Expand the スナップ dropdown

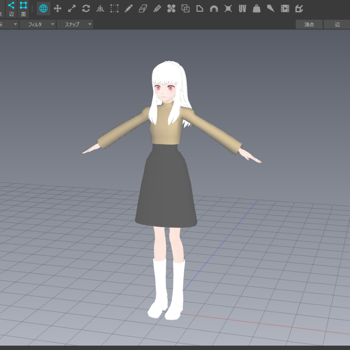[x=75, y=24]
